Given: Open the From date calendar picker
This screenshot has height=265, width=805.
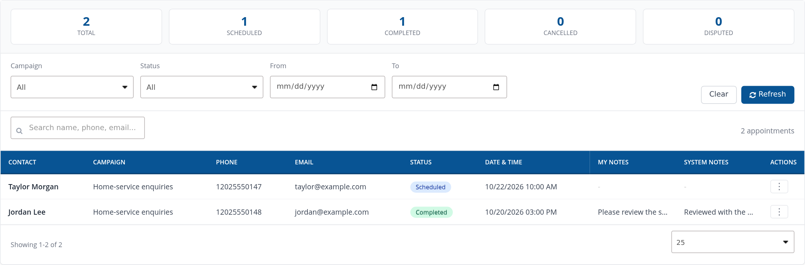Looking at the screenshot, I should [x=374, y=87].
